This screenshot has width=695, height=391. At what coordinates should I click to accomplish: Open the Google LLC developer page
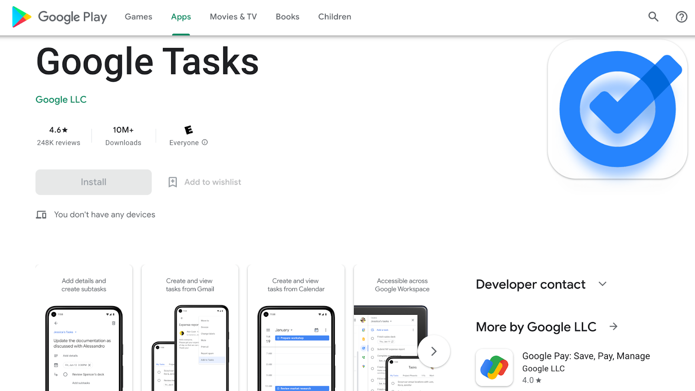point(61,99)
